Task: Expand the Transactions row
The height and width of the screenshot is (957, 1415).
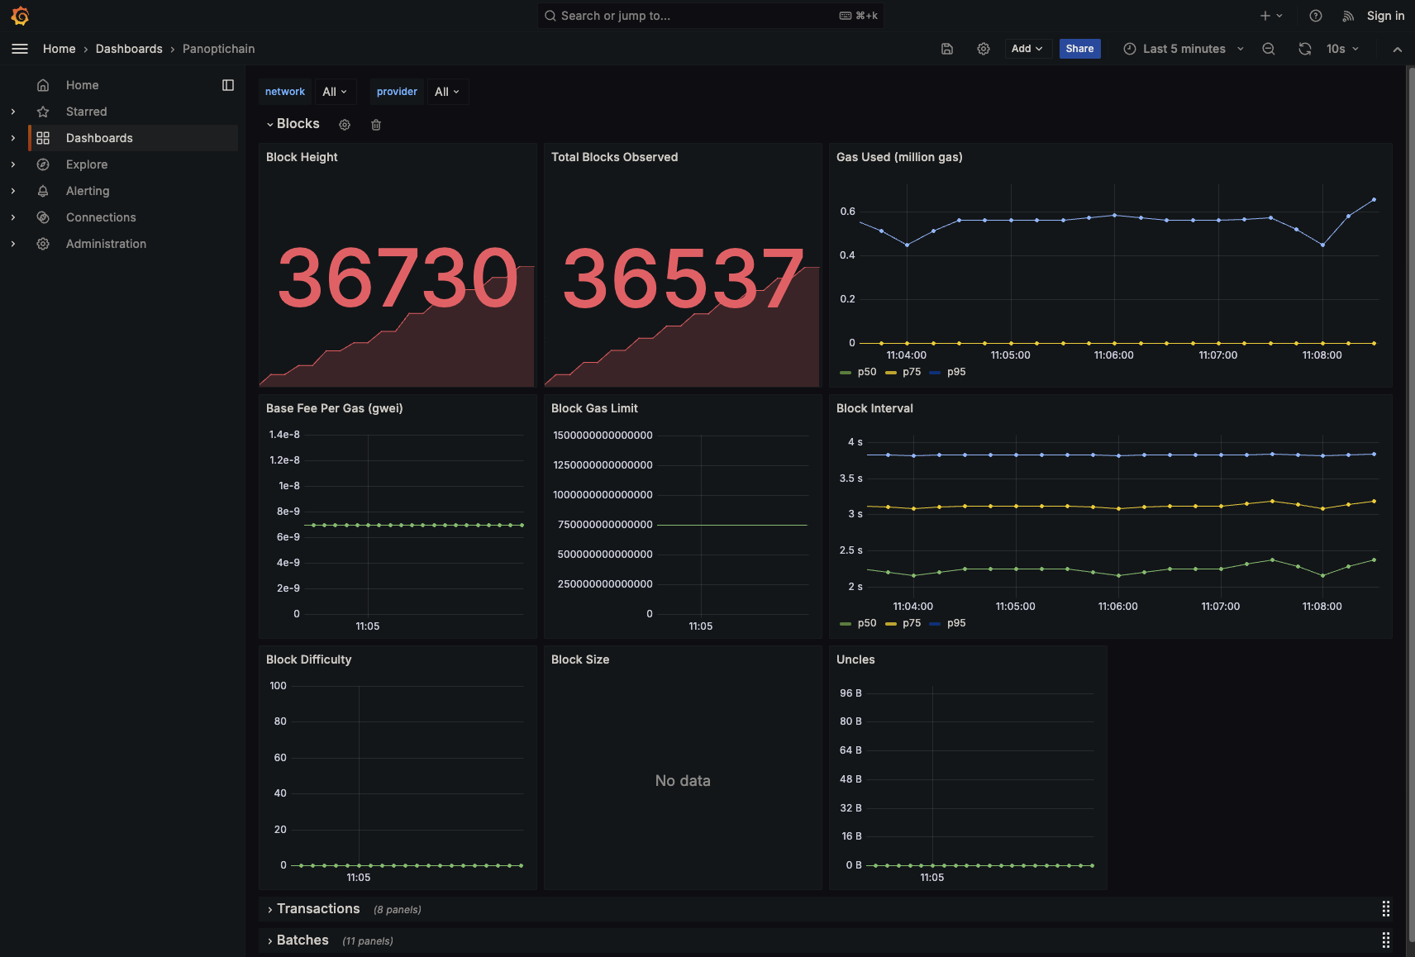Action: pos(313,909)
